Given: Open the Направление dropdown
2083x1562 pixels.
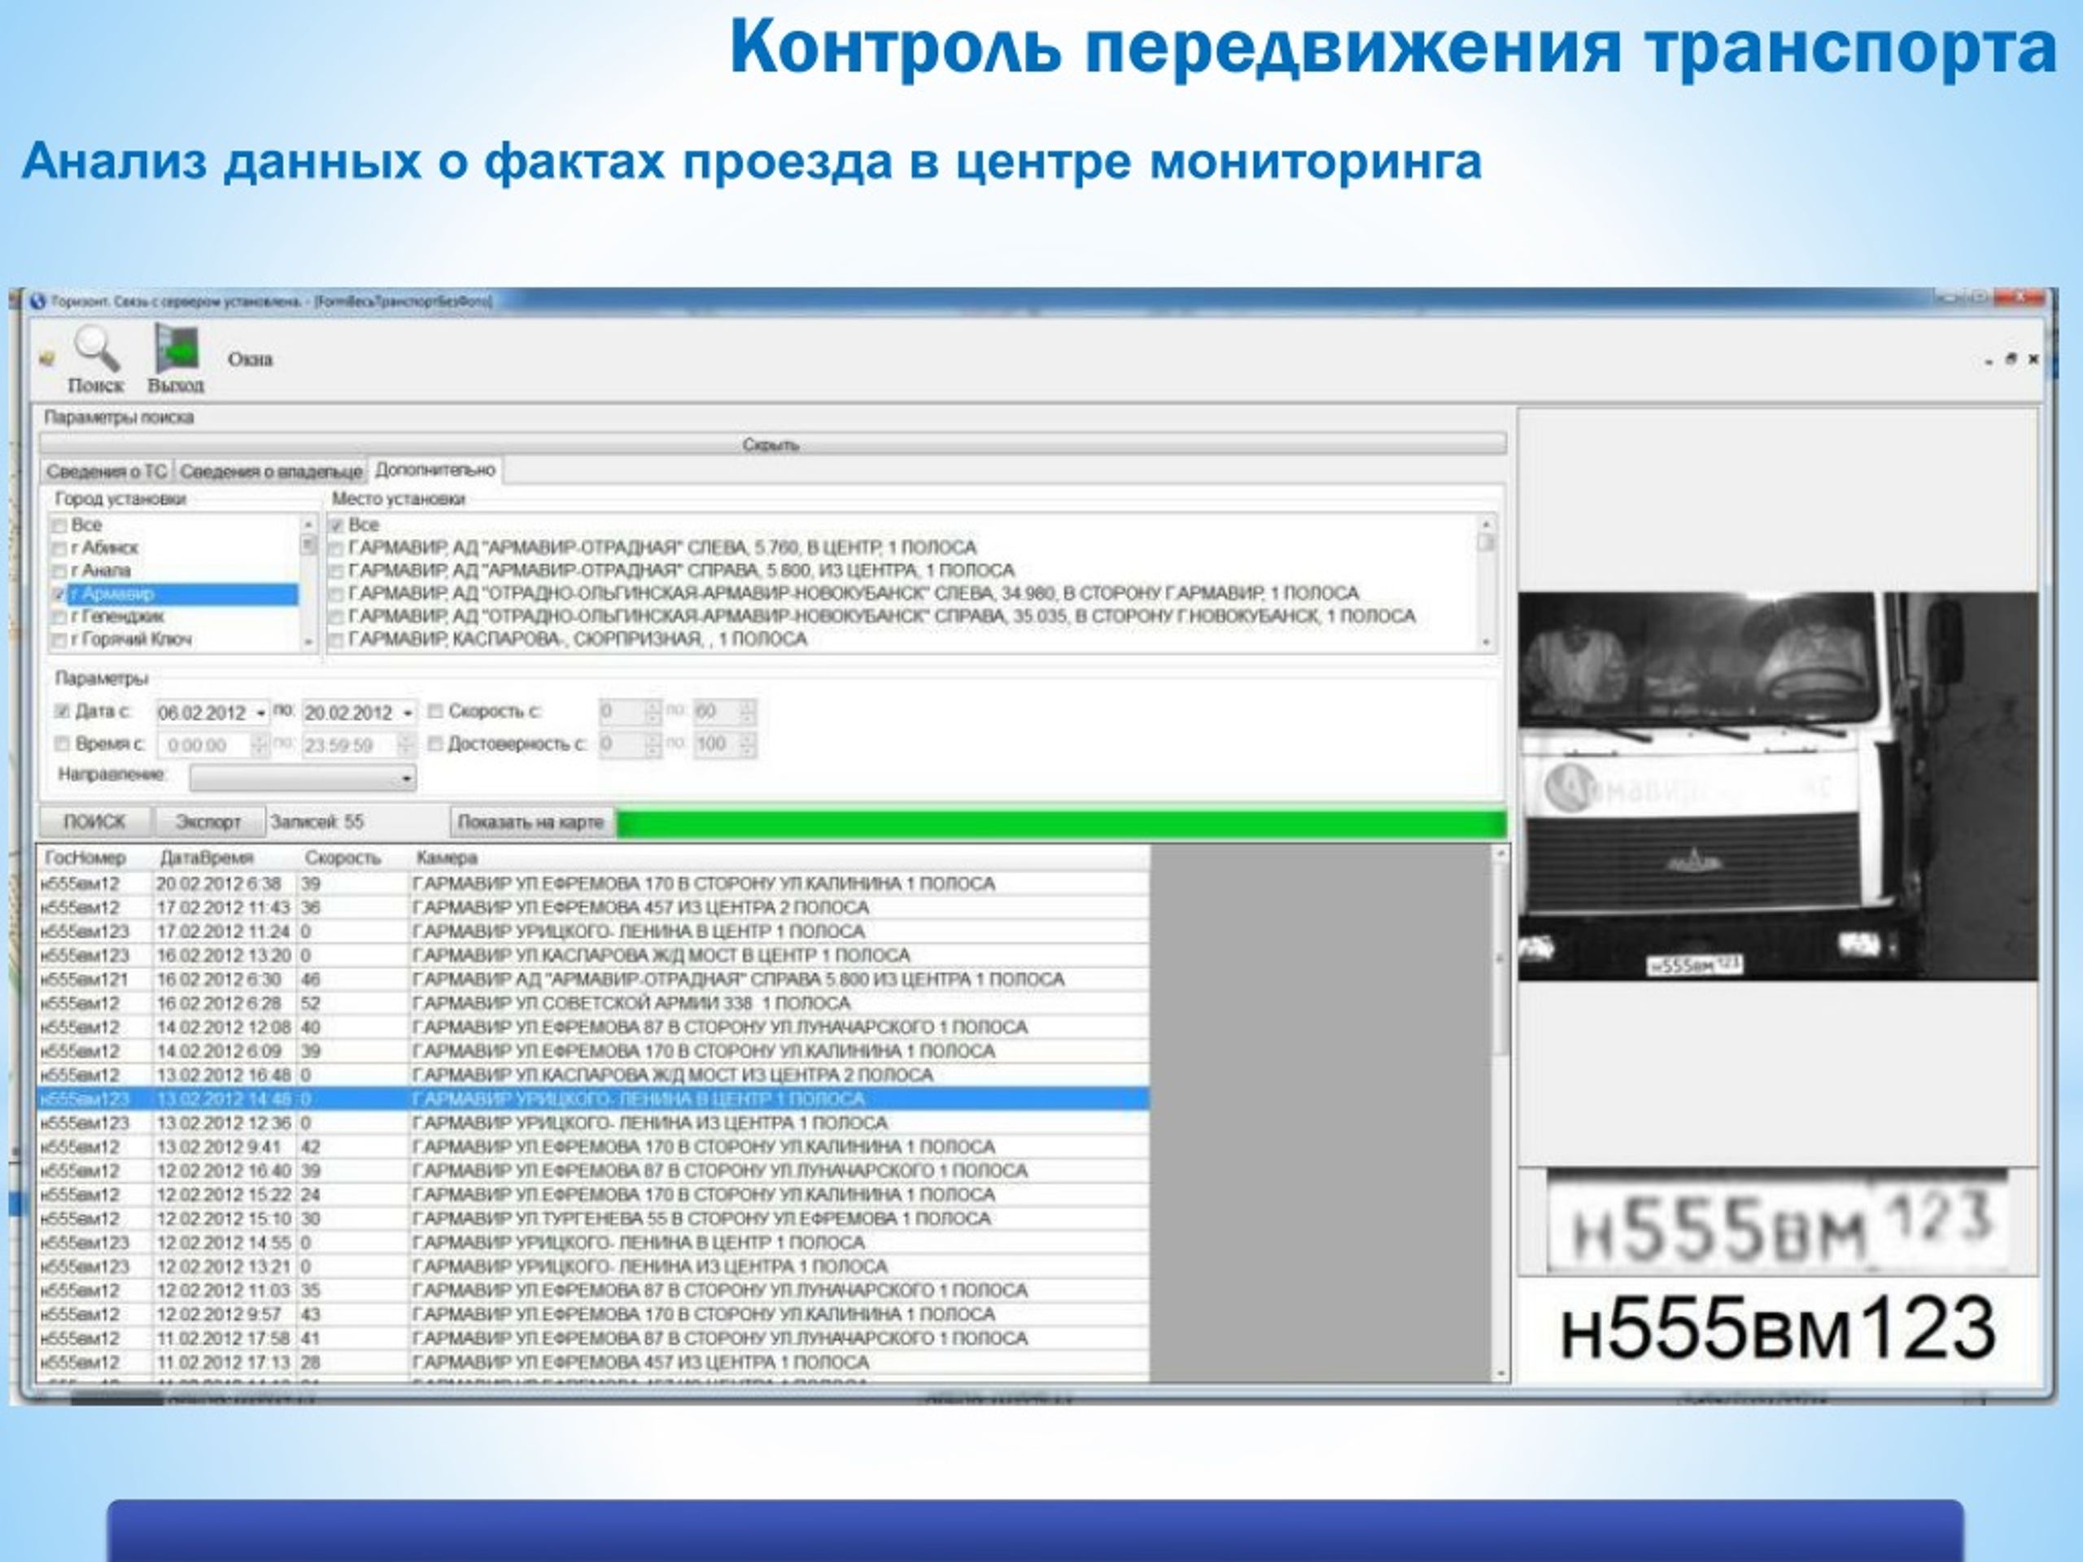Looking at the screenshot, I should click(303, 778).
